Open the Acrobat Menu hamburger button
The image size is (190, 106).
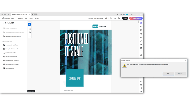(x=4, y=15)
